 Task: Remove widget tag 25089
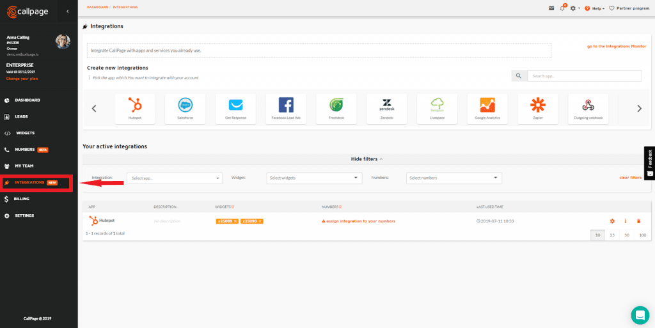click(235, 221)
